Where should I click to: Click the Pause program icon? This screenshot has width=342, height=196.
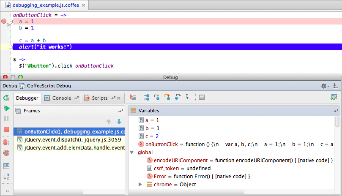6,119
